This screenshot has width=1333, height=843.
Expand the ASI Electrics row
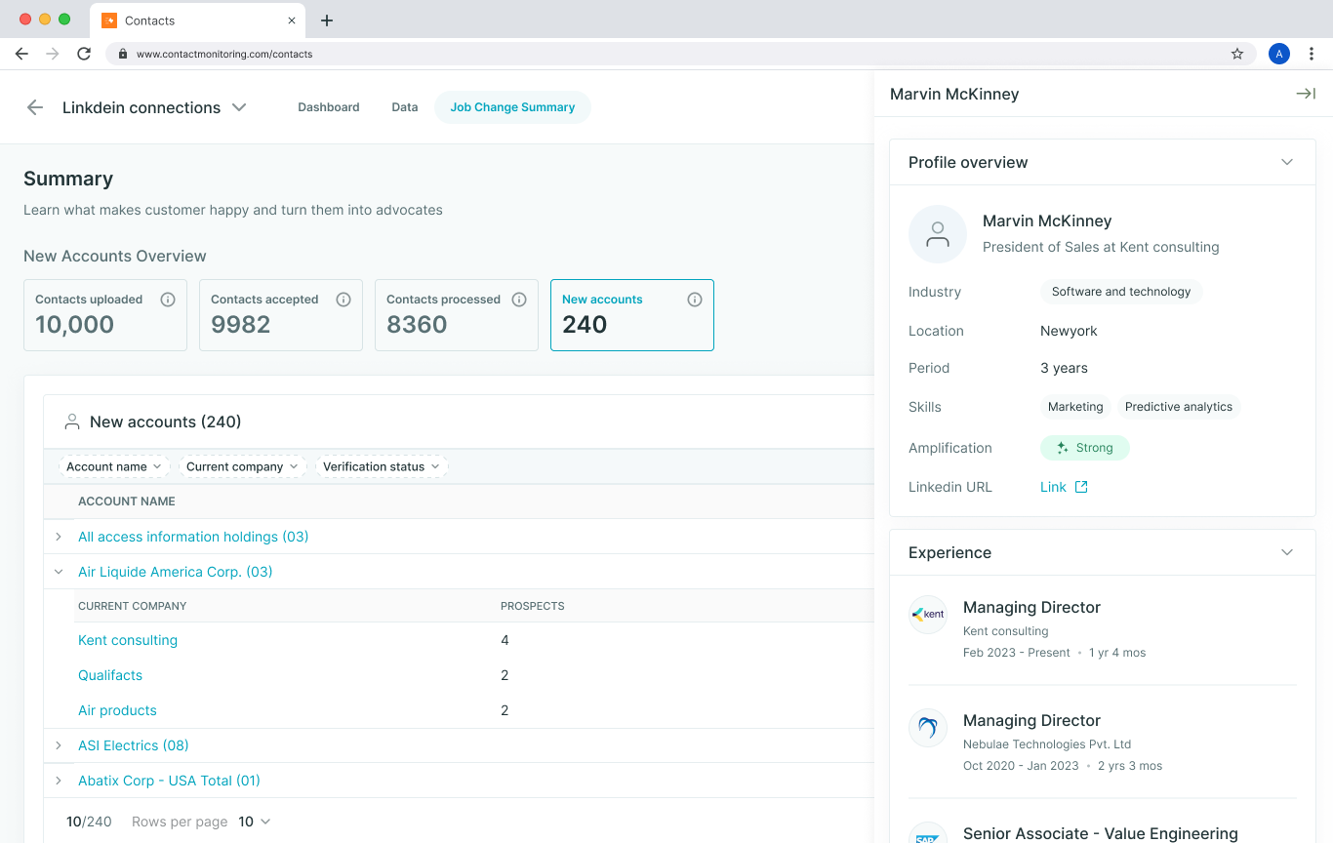pos(59,745)
